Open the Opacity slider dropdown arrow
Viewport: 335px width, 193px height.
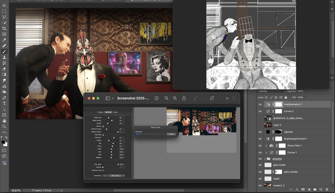[306, 91]
